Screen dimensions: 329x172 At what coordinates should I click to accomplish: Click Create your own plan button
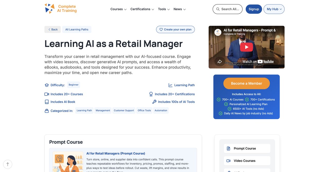click(x=175, y=30)
